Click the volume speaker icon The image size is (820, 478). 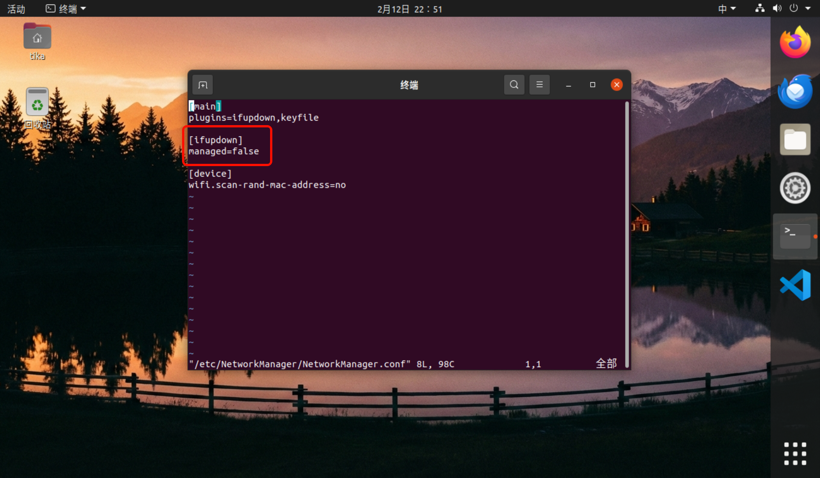pyautogui.click(x=777, y=8)
